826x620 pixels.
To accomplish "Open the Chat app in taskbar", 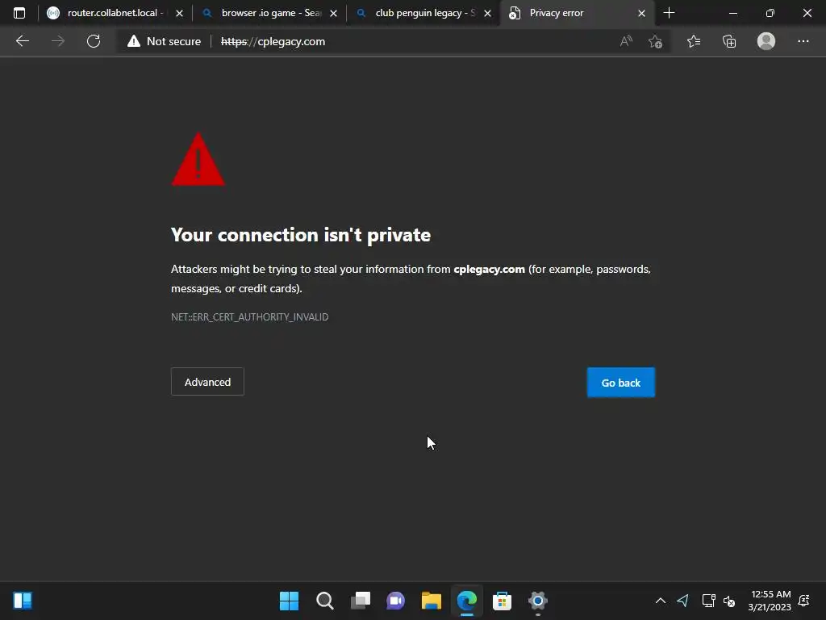I will point(395,601).
